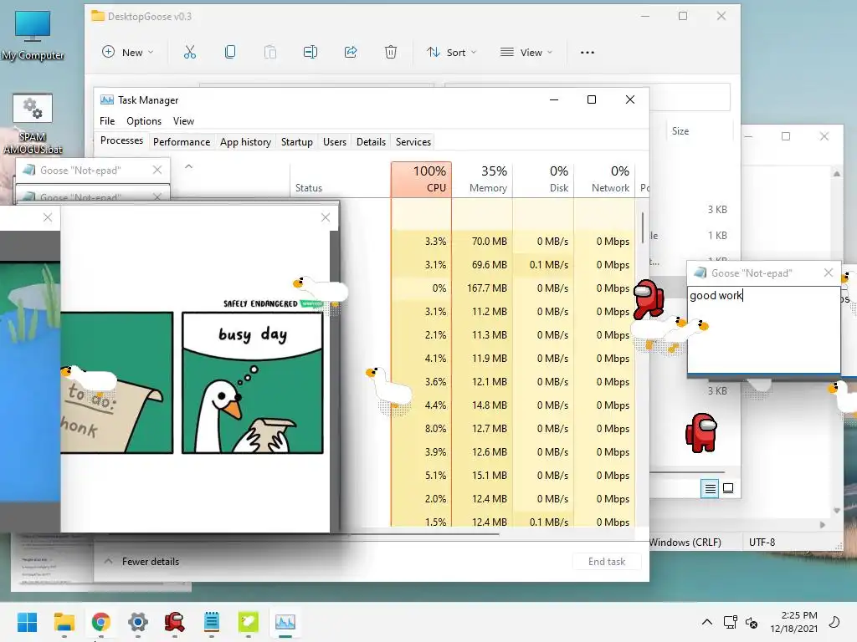The image size is (857, 642).
Task: Show hidden icons tray chevron
Action: click(x=706, y=622)
